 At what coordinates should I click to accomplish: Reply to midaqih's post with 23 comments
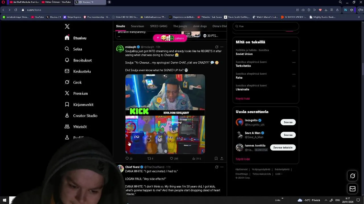point(129,158)
